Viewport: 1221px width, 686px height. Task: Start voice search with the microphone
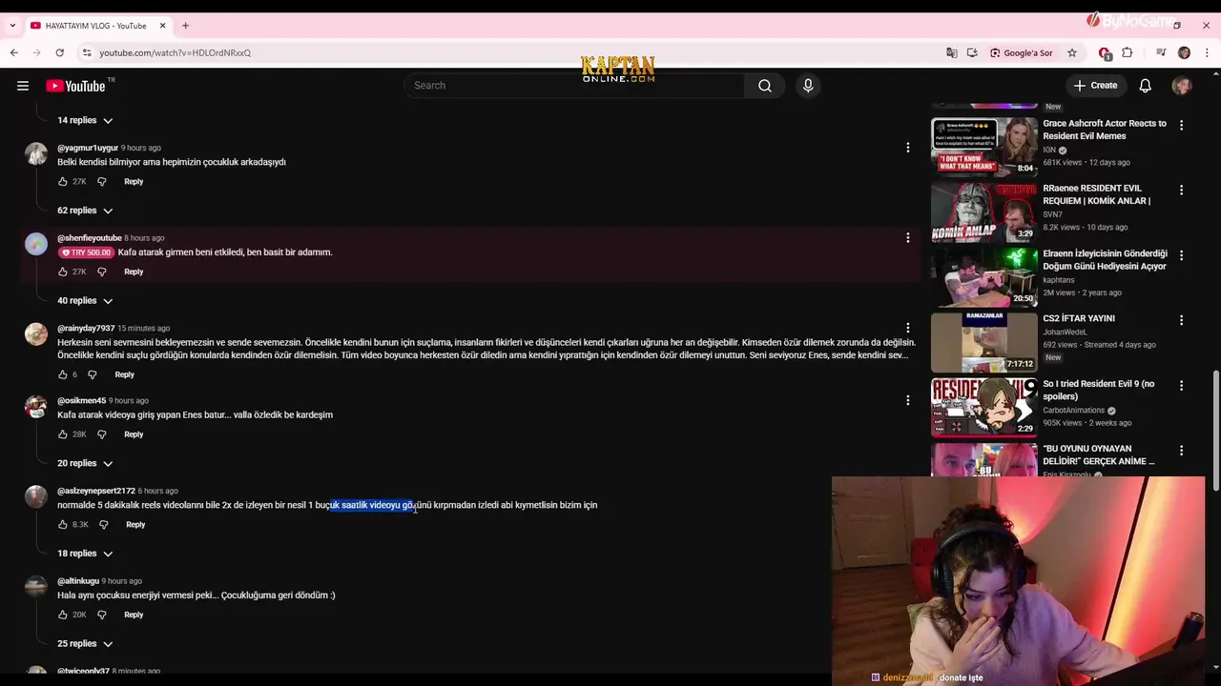point(808,86)
